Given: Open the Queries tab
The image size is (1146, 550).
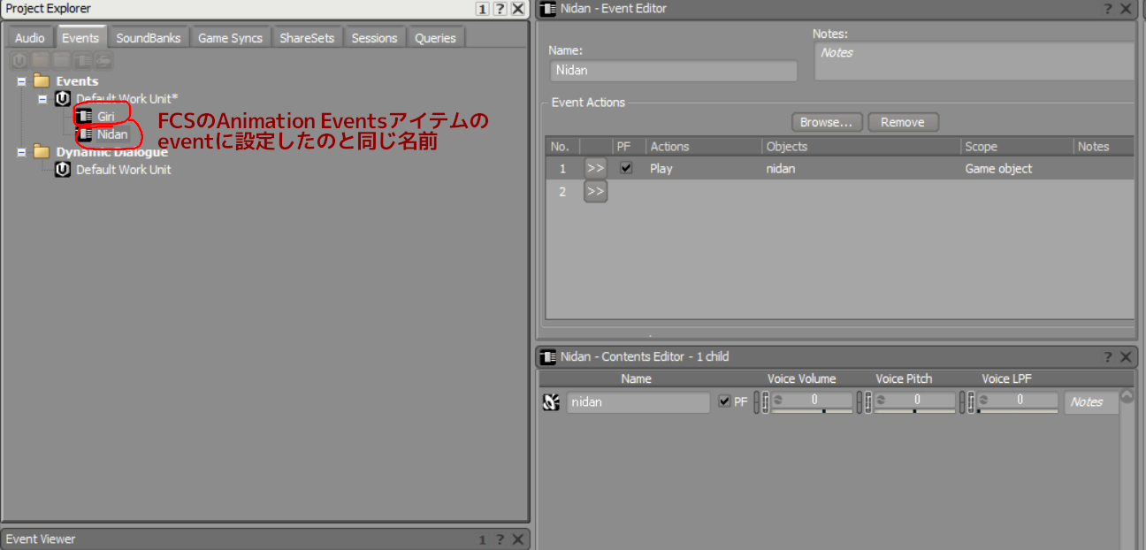Looking at the screenshot, I should 436,38.
